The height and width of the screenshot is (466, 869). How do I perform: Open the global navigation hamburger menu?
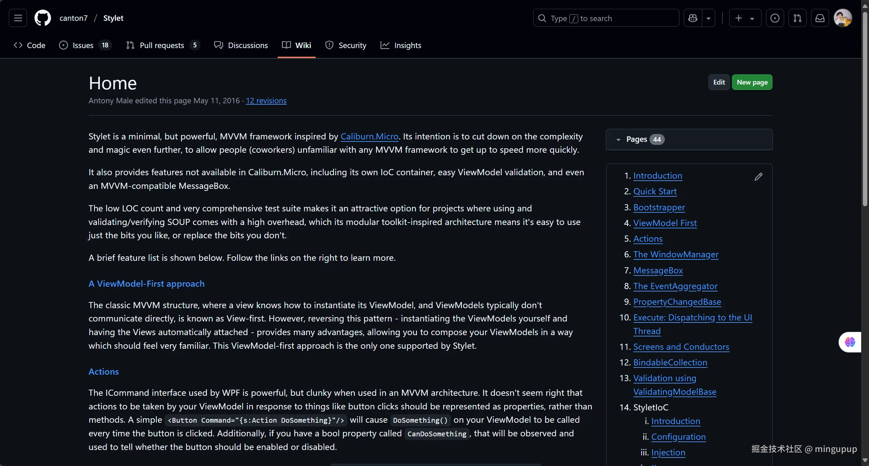[x=18, y=18]
